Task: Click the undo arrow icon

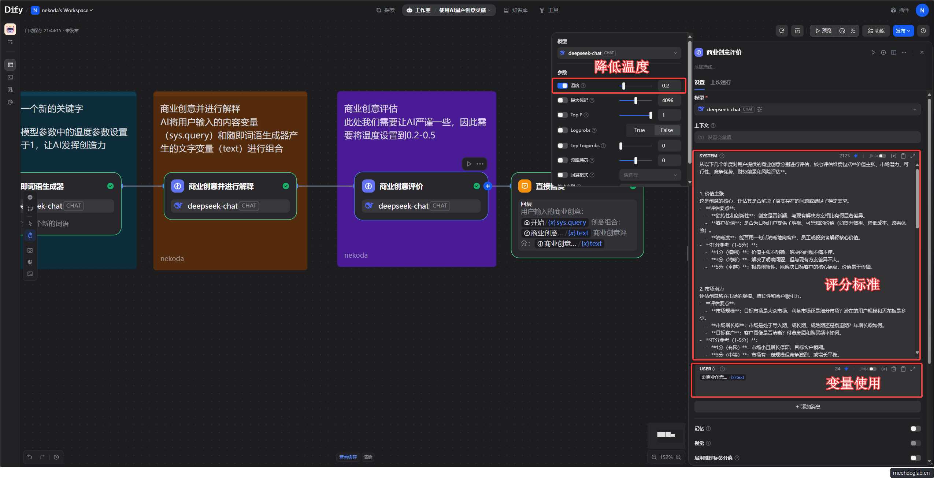Action: [x=30, y=457]
